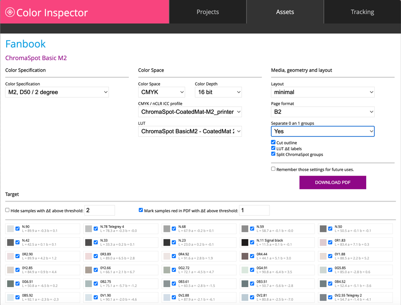
Task: Open the Separate 0 an 1 groups dropdown
Action: point(323,131)
